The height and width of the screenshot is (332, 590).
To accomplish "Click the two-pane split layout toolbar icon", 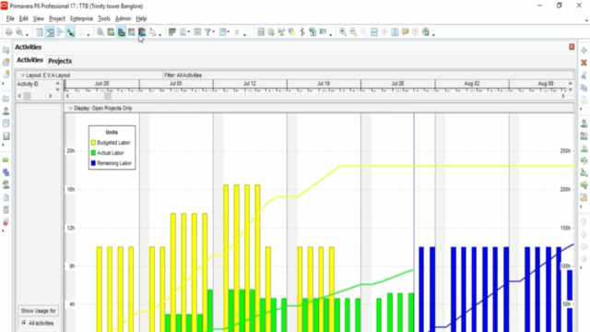I will coord(395,32).
